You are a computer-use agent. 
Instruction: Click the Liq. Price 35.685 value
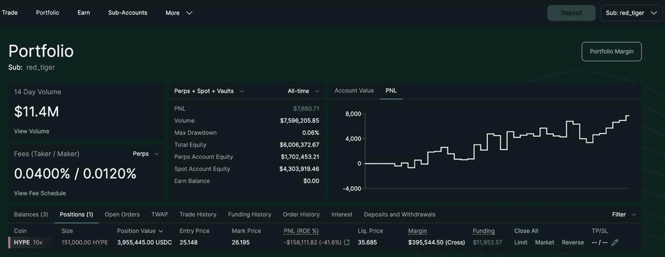[x=367, y=242]
